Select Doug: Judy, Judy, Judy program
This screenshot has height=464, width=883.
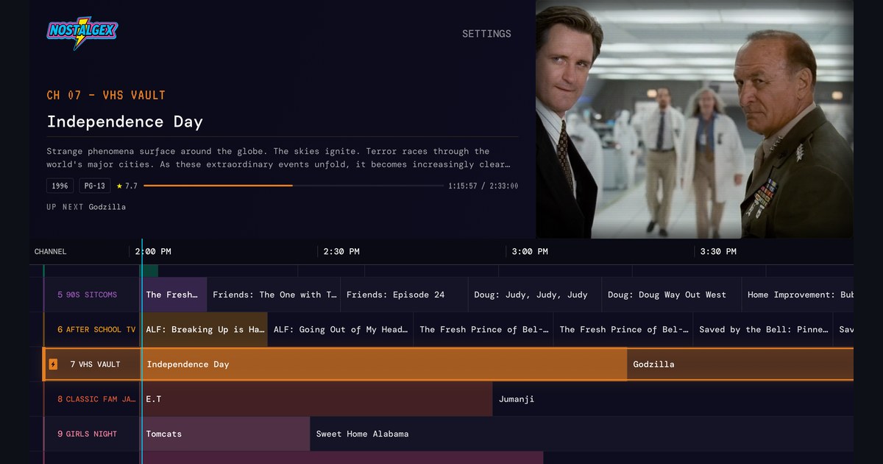[535, 295]
